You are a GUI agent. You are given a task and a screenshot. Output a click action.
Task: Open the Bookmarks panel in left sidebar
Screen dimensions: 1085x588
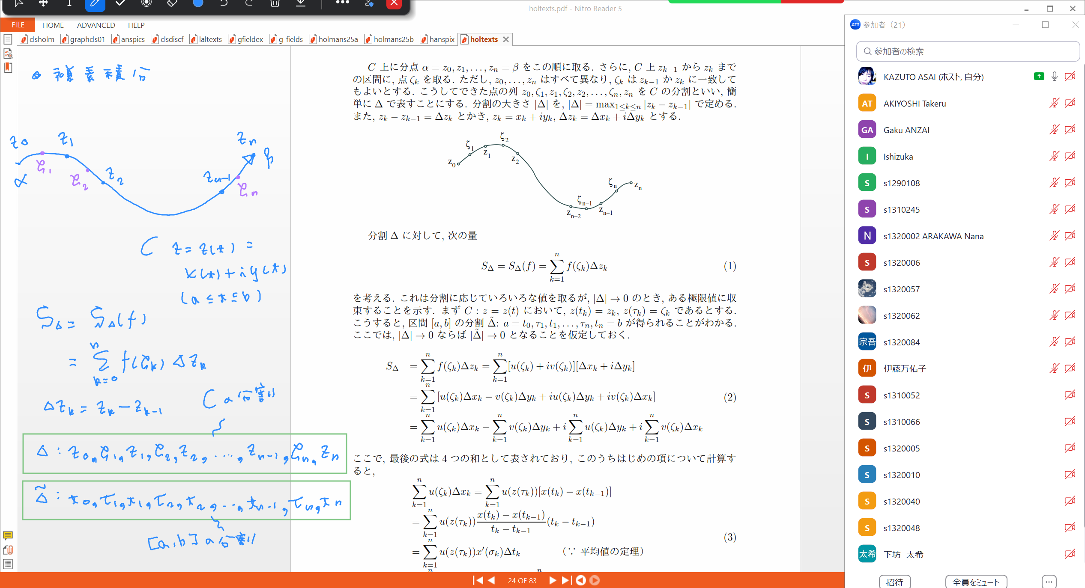[x=8, y=68]
